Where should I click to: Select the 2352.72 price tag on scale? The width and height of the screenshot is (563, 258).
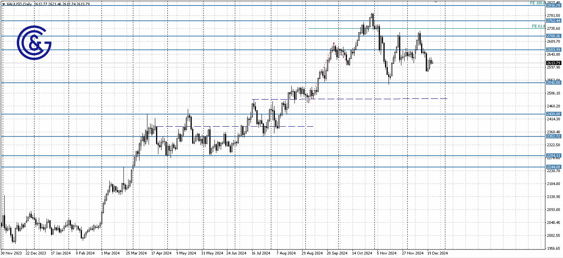(553, 136)
